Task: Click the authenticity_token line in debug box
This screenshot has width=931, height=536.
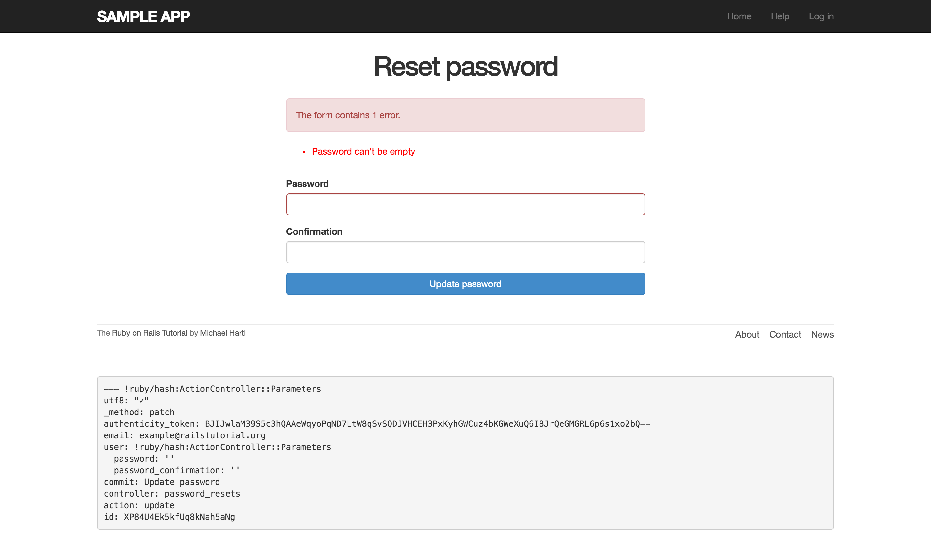Action: pyautogui.click(x=377, y=424)
